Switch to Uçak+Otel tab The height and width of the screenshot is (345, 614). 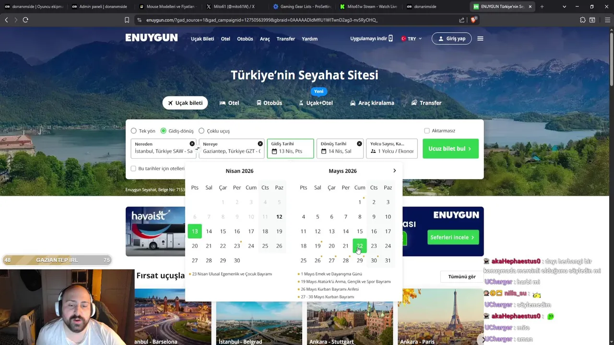coord(316,103)
